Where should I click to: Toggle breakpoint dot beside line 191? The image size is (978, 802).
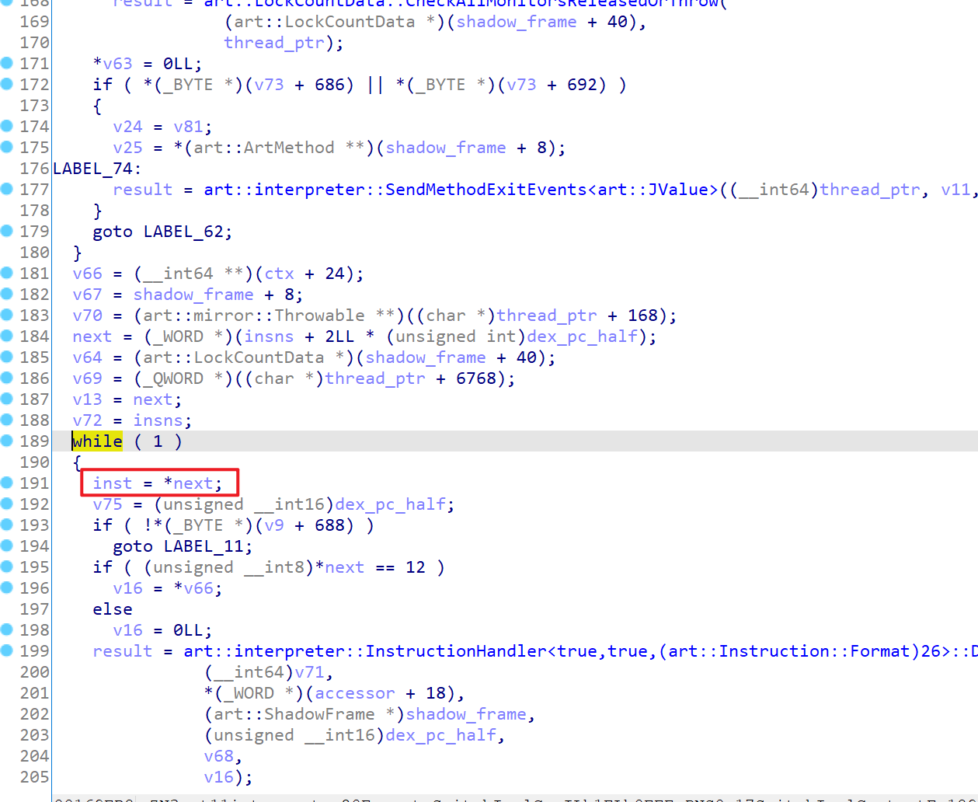point(7,483)
